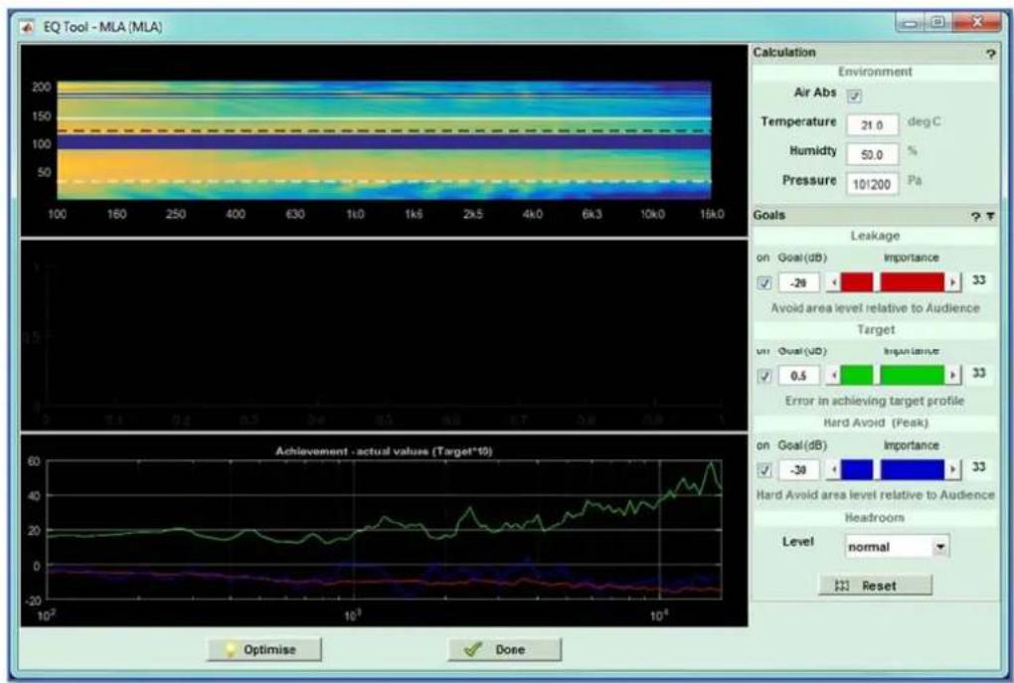Edit the Leakage goal dB value

799,282
